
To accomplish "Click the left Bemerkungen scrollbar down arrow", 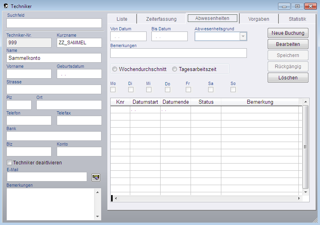I will coord(97,217).
